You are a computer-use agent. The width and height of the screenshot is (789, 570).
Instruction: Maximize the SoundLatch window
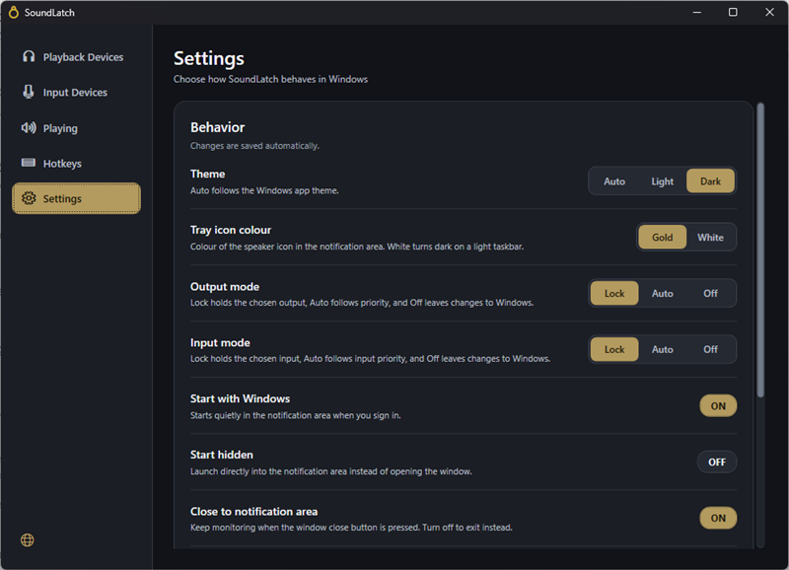tap(733, 12)
